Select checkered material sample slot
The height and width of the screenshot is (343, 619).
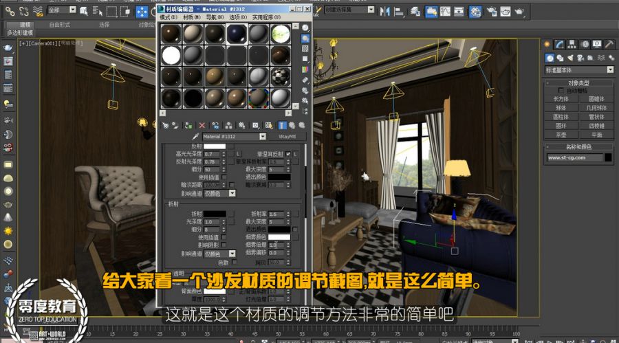point(281,76)
